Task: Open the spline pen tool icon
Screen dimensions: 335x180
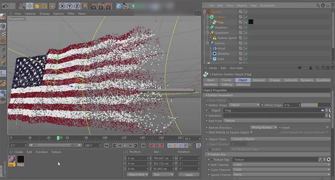Action: click(126, 6)
